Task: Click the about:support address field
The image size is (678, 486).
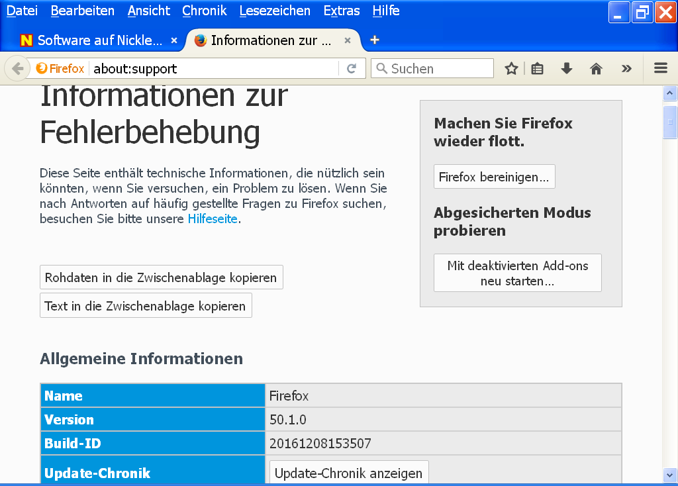Action: pyautogui.click(x=214, y=68)
